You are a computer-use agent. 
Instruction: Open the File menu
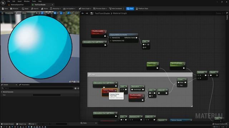tap(9, 1)
